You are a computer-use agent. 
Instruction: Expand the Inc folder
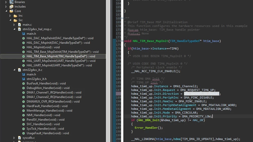10,16
